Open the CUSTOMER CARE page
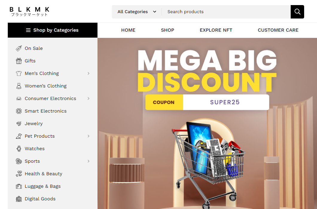The image size is (317, 209). coord(278,30)
